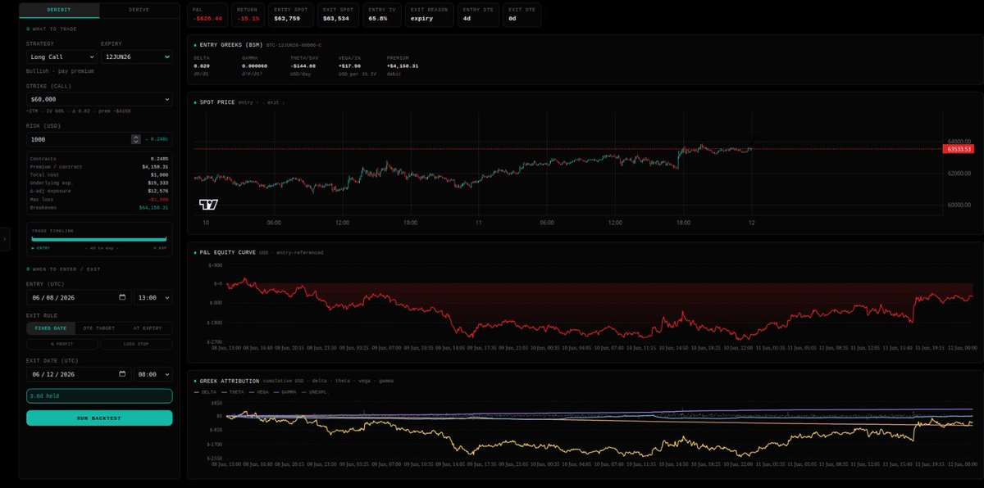The height and width of the screenshot is (488, 984).
Task: Click the THETA/DAY -$144.08 value
Action: click(303, 66)
